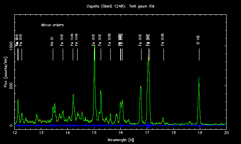Image resolution: width=241 pixels, height=144 pixels.
Task: Click the 'Wavelength [A]' x-axis label
Action: coord(120,140)
